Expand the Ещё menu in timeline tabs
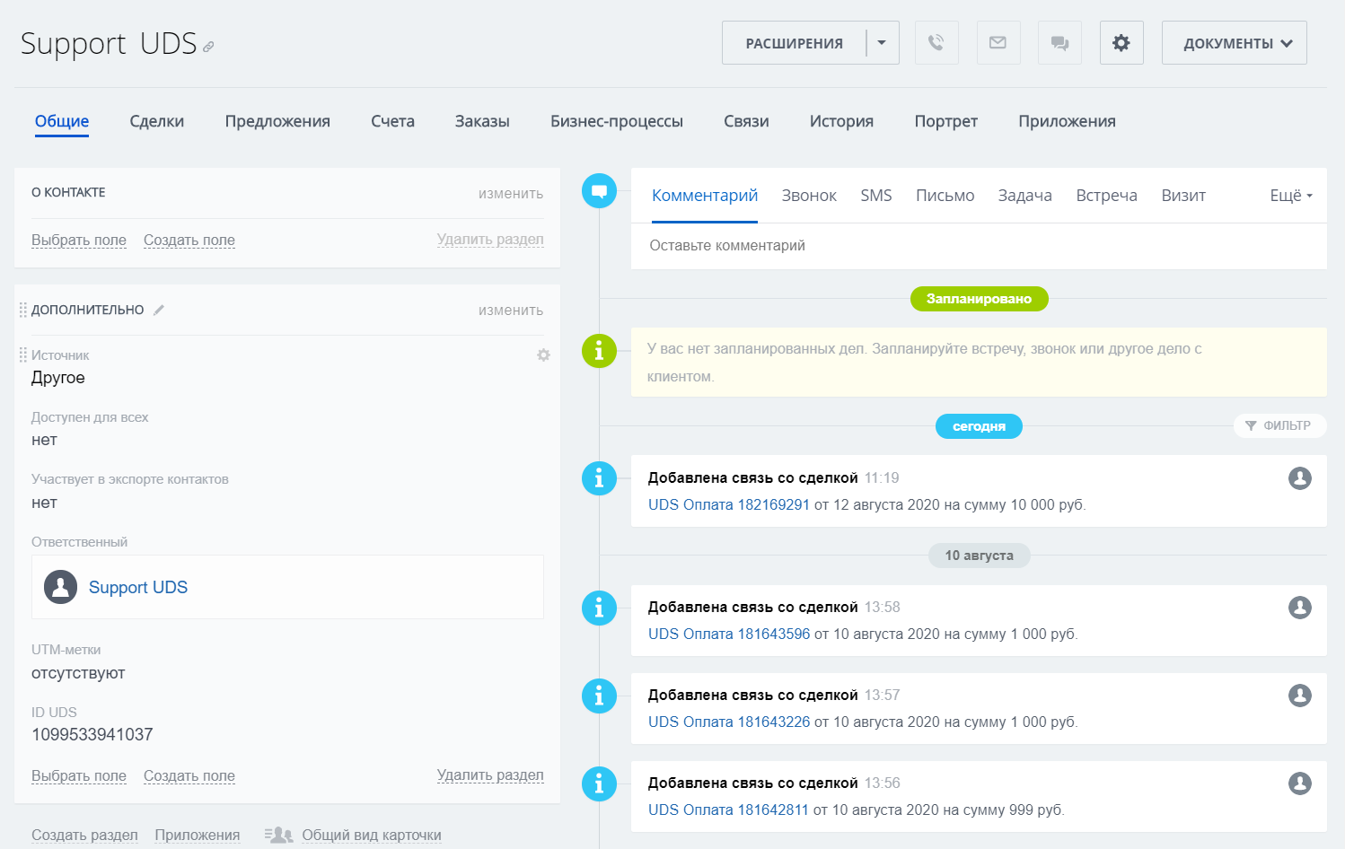This screenshot has height=849, width=1345. click(x=1291, y=195)
